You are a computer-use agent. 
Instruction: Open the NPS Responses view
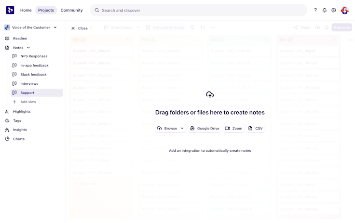(x=34, y=56)
